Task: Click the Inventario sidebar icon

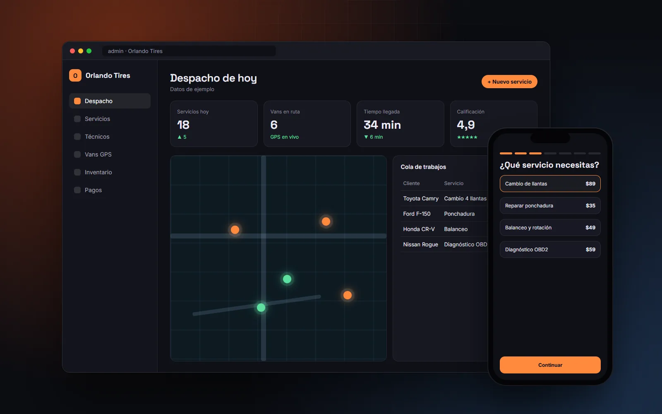Action: pyautogui.click(x=77, y=172)
